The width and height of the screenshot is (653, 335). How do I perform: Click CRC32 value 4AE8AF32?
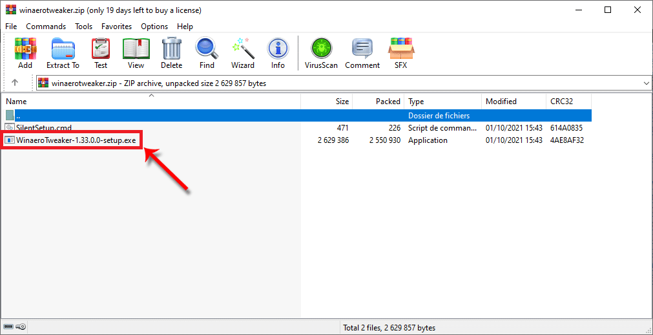pos(567,140)
